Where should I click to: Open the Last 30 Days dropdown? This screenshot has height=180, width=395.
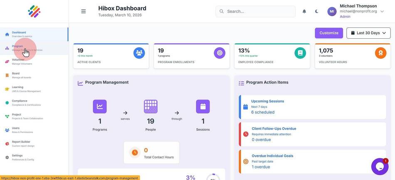[368, 33]
